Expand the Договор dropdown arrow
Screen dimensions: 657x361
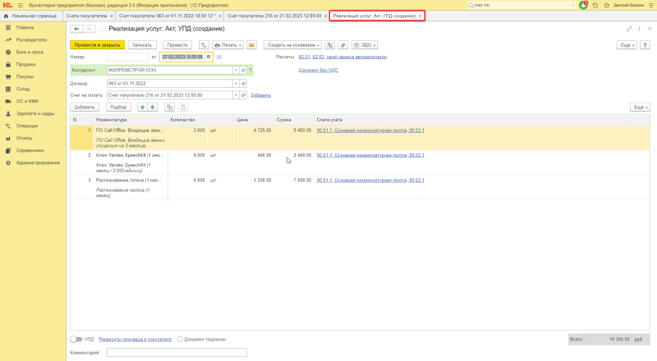[236, 84]
